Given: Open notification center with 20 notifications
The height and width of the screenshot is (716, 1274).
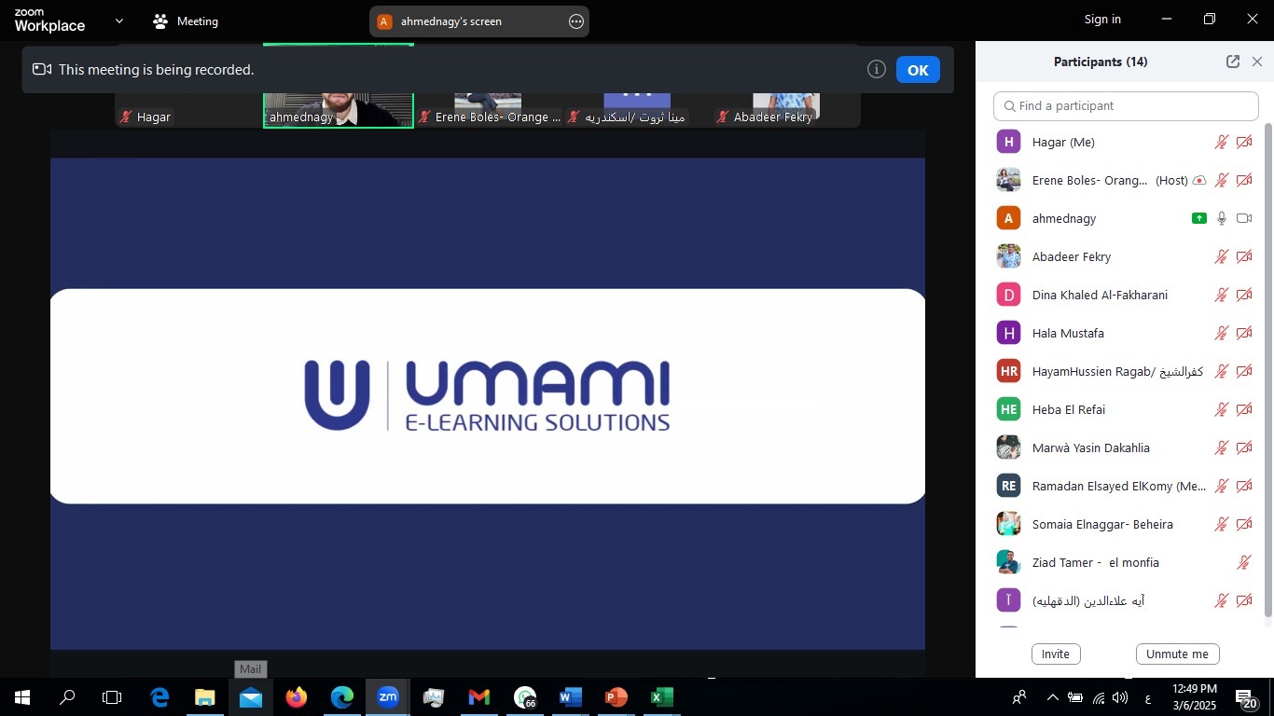Looking at the screenshot, I should pyautogui.click(x=1247, y=697).
